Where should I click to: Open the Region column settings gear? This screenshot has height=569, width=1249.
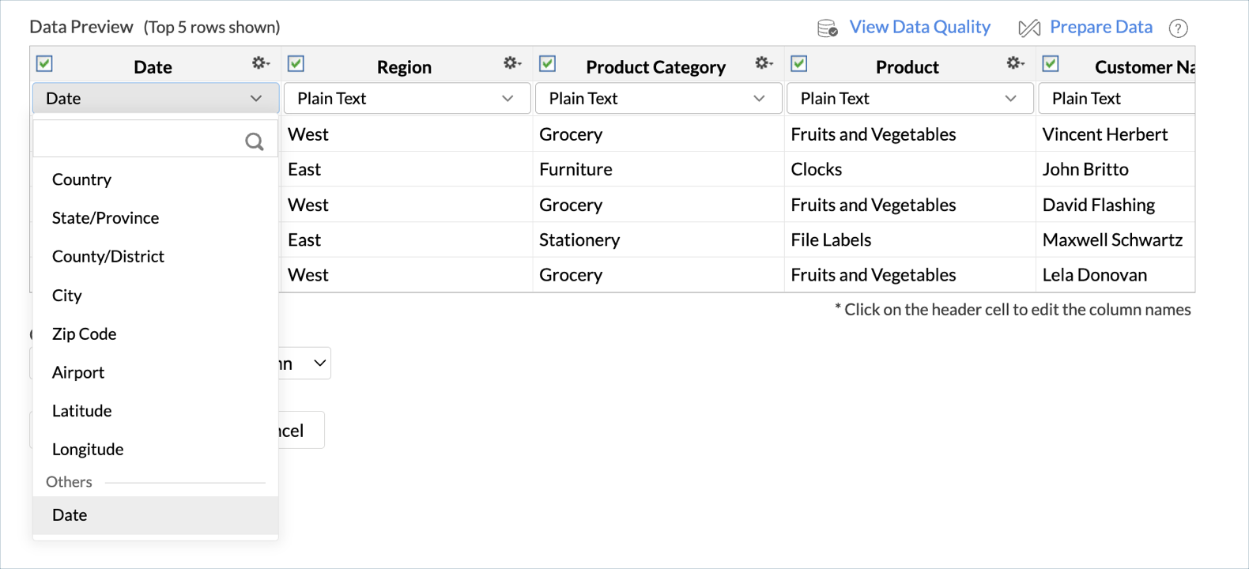[511, 63]
